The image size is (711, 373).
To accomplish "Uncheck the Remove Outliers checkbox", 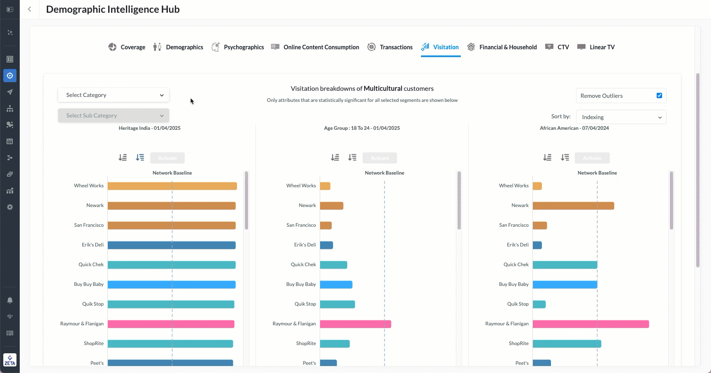I will [659, 96].
